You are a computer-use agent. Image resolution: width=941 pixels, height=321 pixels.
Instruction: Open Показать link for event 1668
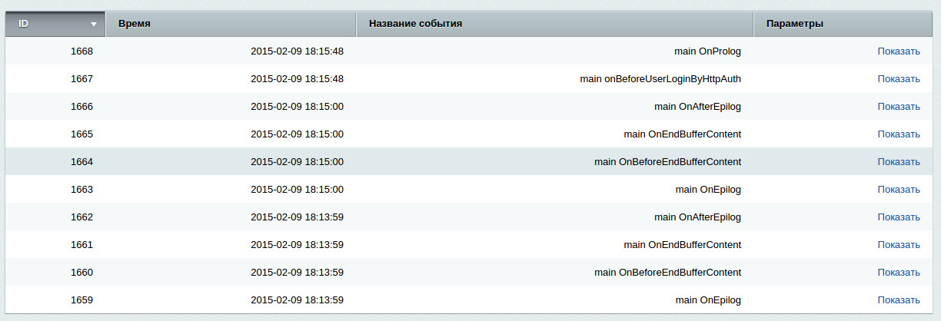click(x=898, y=51)
